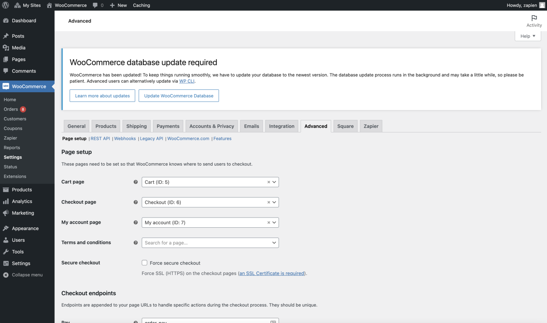The width and height of the screenshot is (547, 323).
Task: Open Caching in the admin bar
Action: (x=141, y=5)
